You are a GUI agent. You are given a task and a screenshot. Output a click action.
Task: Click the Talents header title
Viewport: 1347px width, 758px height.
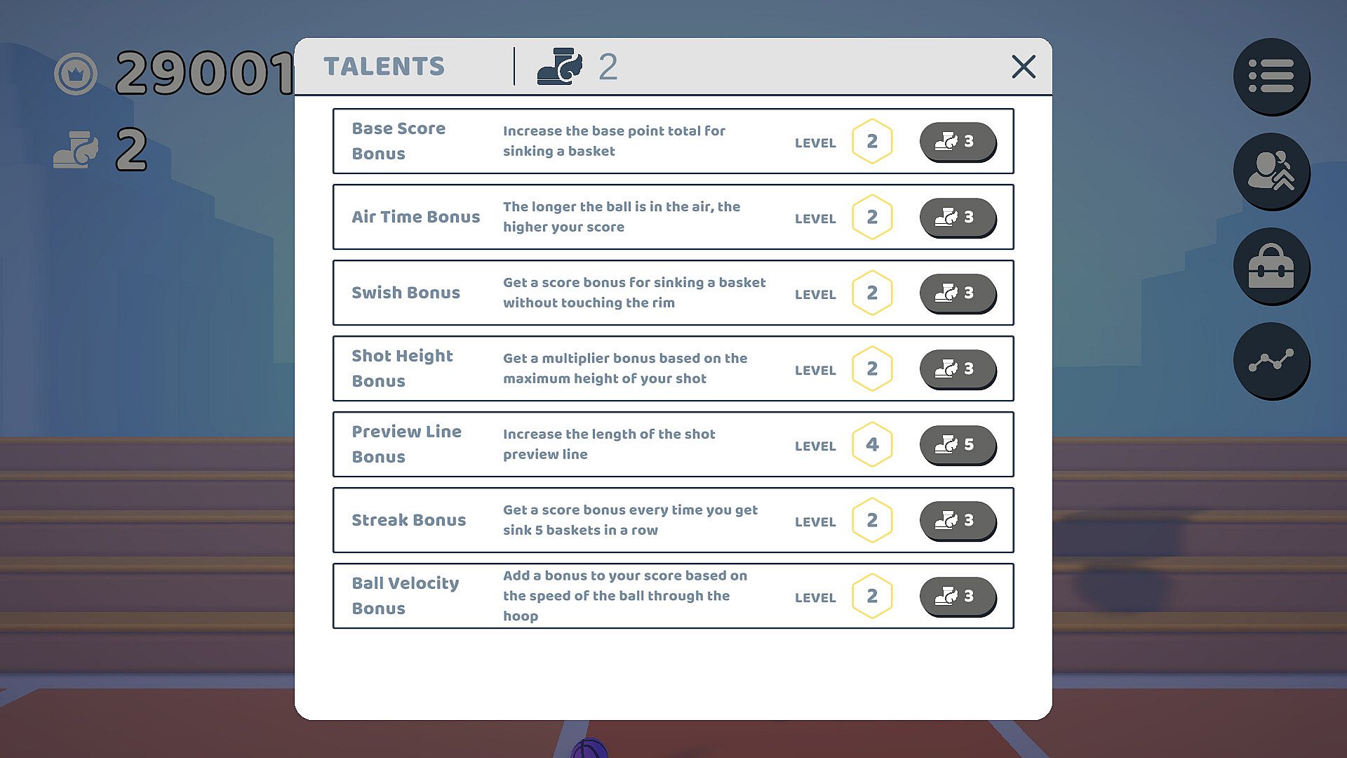[x=384, y=67]
